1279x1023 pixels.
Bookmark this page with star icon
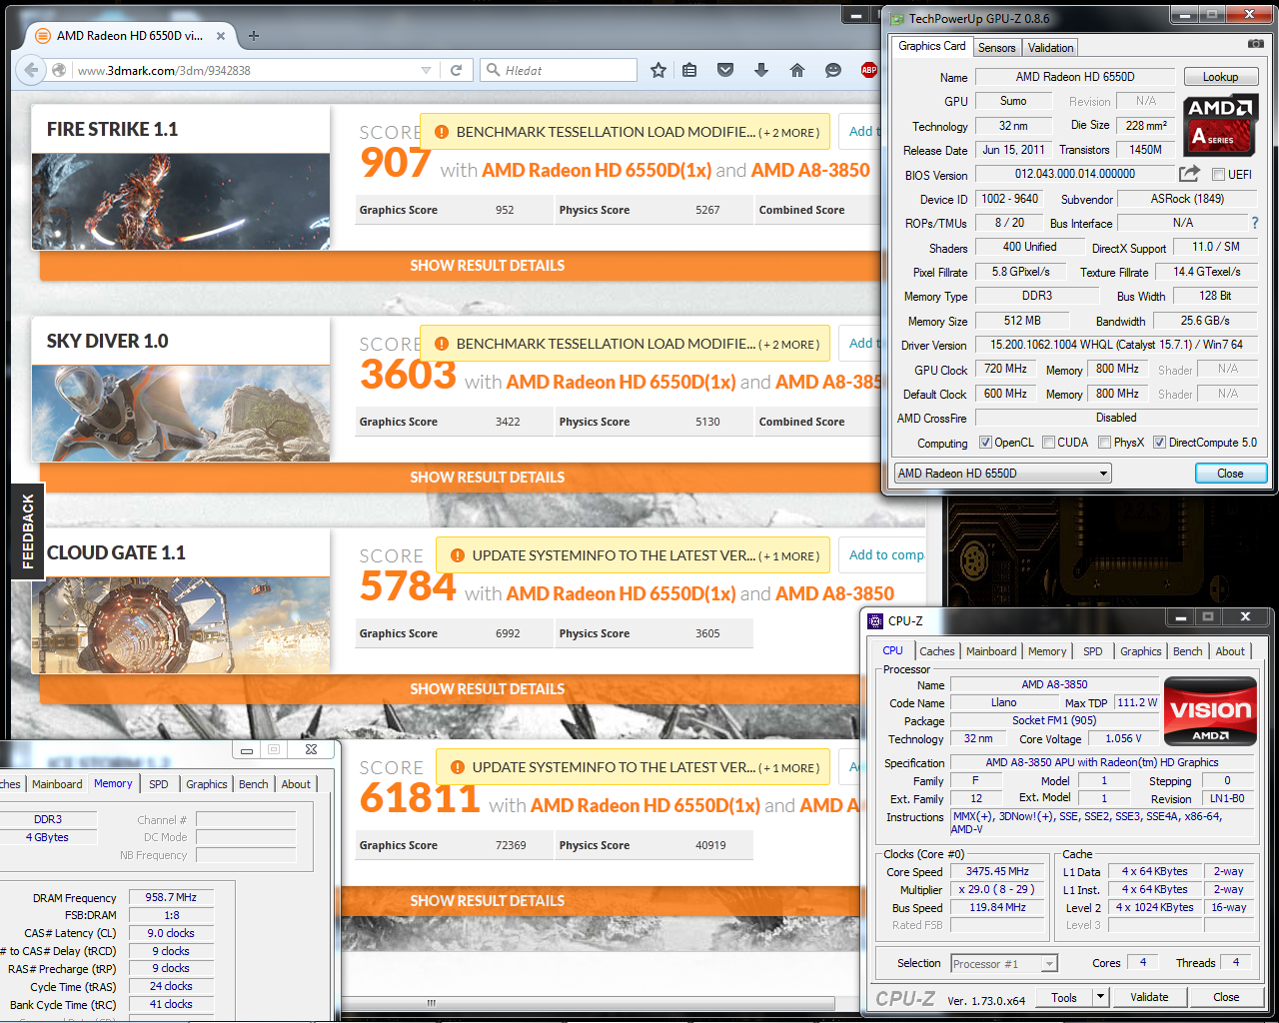(657, 70)
